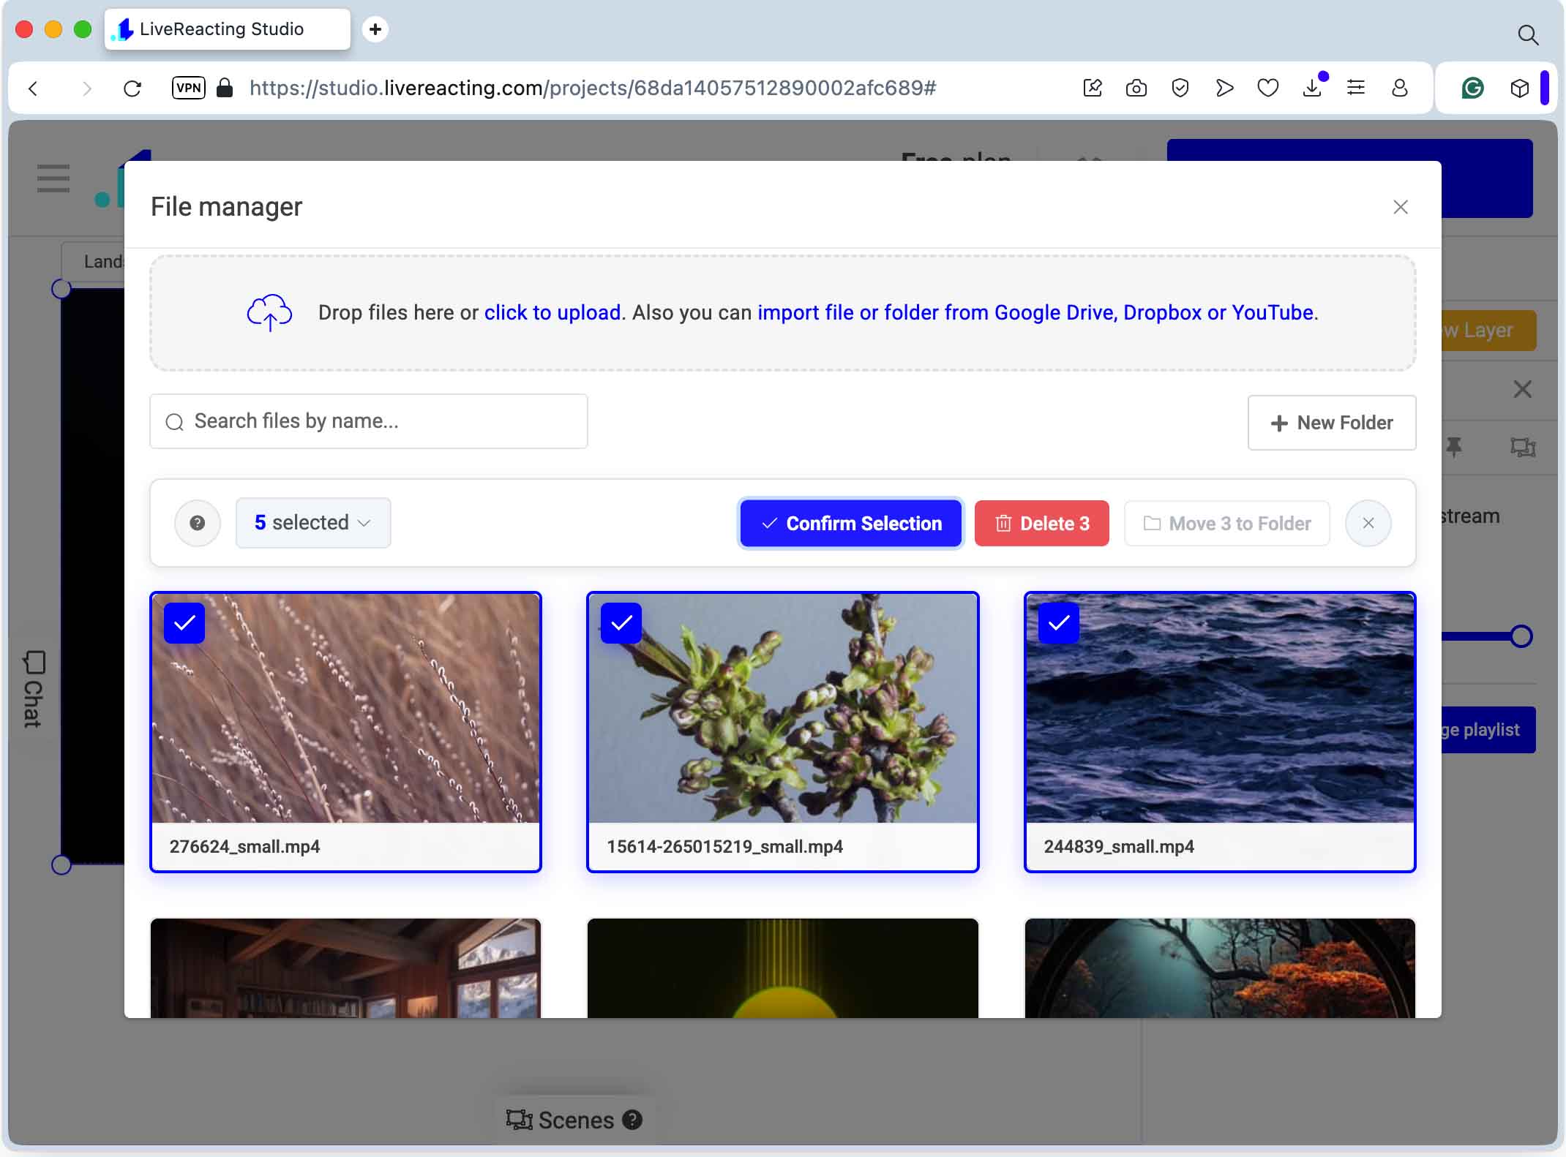The width and height of the screenshot is (1566, 1157).
Task: Deselect the 244839_small.mp4 checkbox
Action: tap(1058, 623)
